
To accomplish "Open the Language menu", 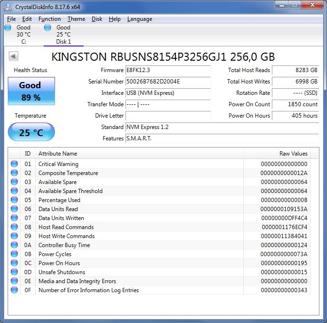I will (x=140, y=19).
